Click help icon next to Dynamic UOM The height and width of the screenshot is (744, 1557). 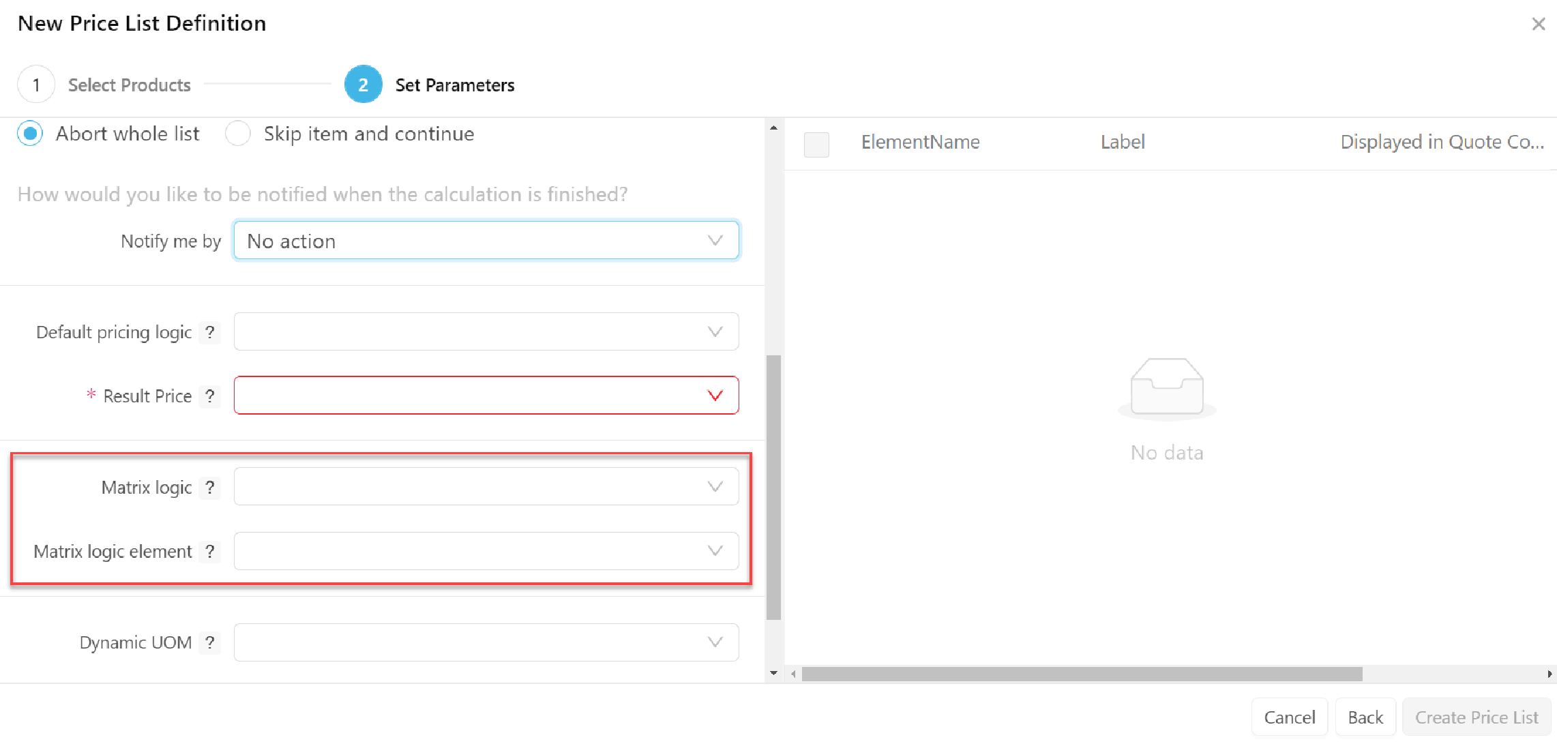[210, 643]
